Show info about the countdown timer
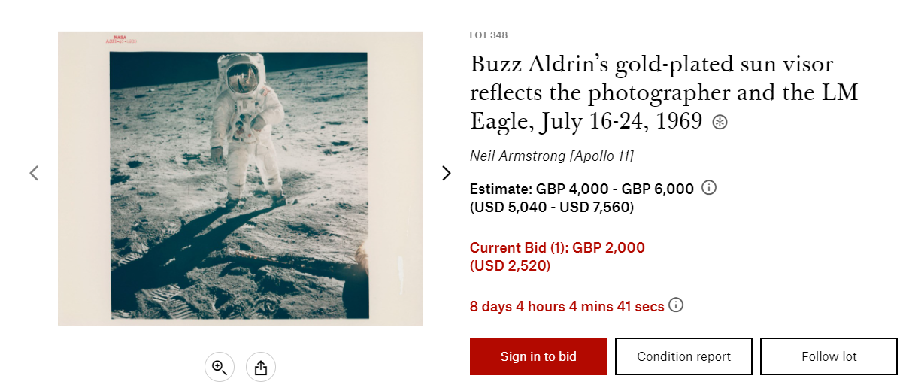 pyautogui.click(x=676, y=305)
